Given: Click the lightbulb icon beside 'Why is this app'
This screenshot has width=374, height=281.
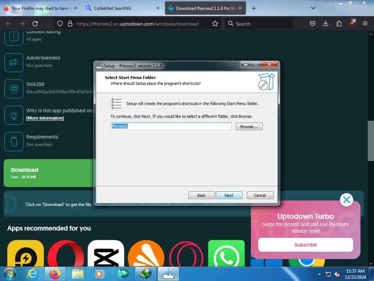Looking at the screenshot, I should (x=14, y=115).
